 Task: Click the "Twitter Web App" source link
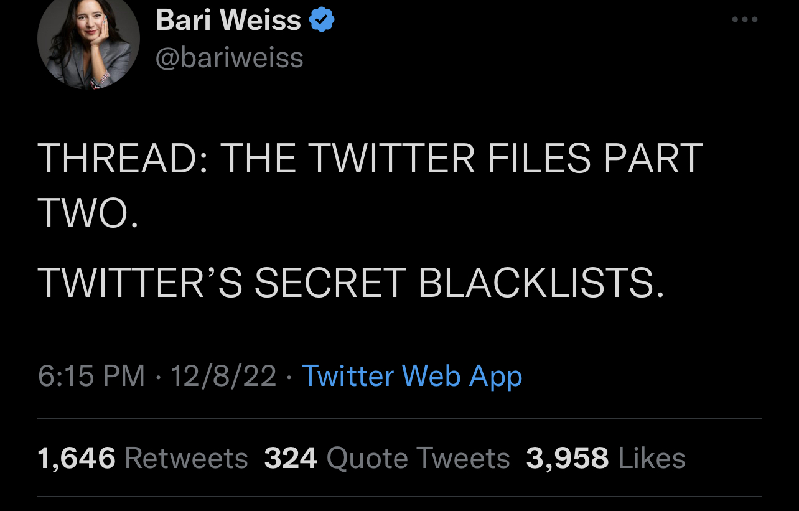[x=411, y=376]
